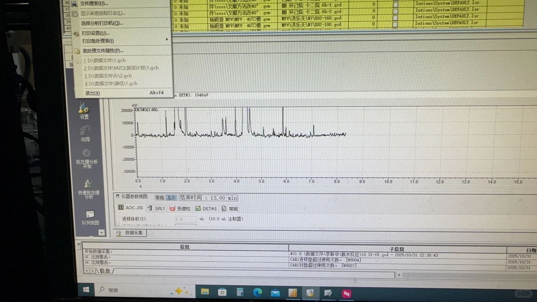This screenshot has height=302, width=537.
Task: Click the 进样体积 injection volume field
Action: tap(185, 219)
